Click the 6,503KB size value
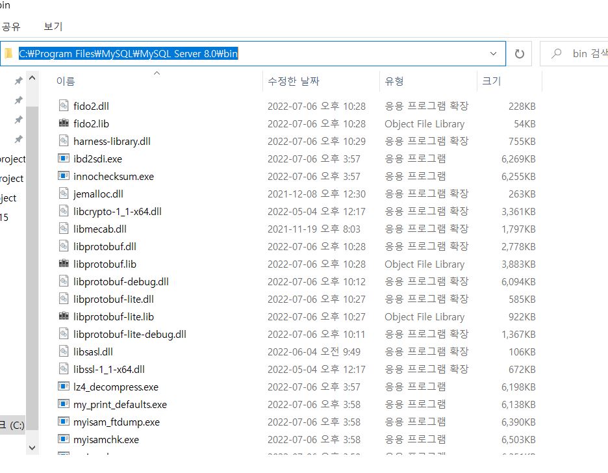This screenshot has width=608, height=473. tap(518, 440)
